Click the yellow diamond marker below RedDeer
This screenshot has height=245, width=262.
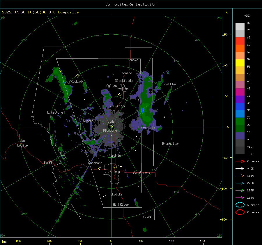[x=120, y=95]
